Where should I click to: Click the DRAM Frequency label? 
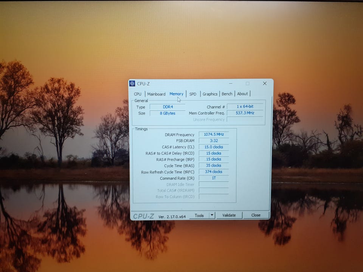point(179,134)
